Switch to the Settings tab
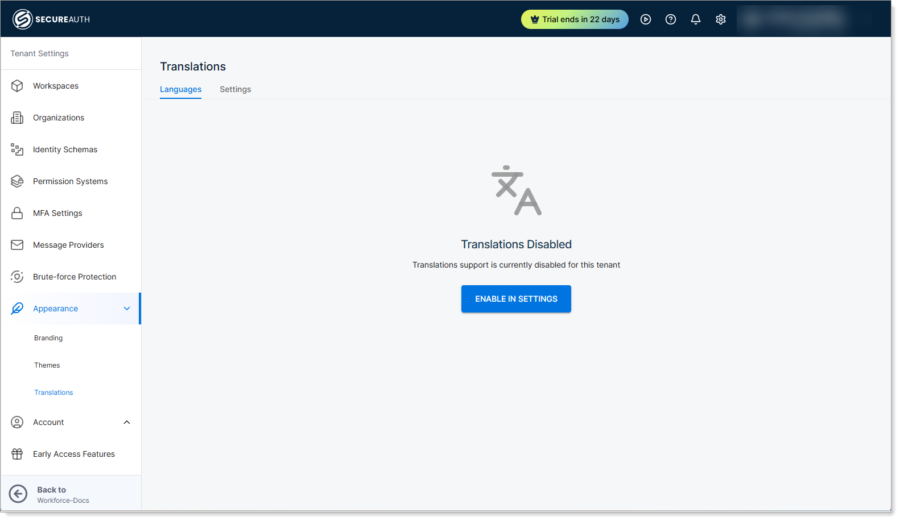This screenshot has width=900, height=521. click(235, 89)
